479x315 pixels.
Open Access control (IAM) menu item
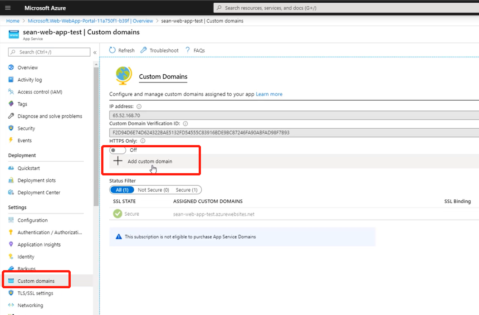[x=40, y=92]
